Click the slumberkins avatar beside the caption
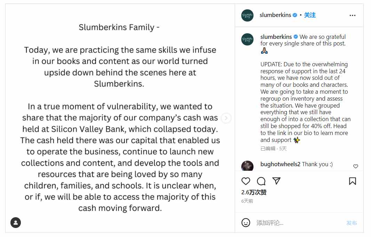The image size is (371, 237). [x=248, y=39]
